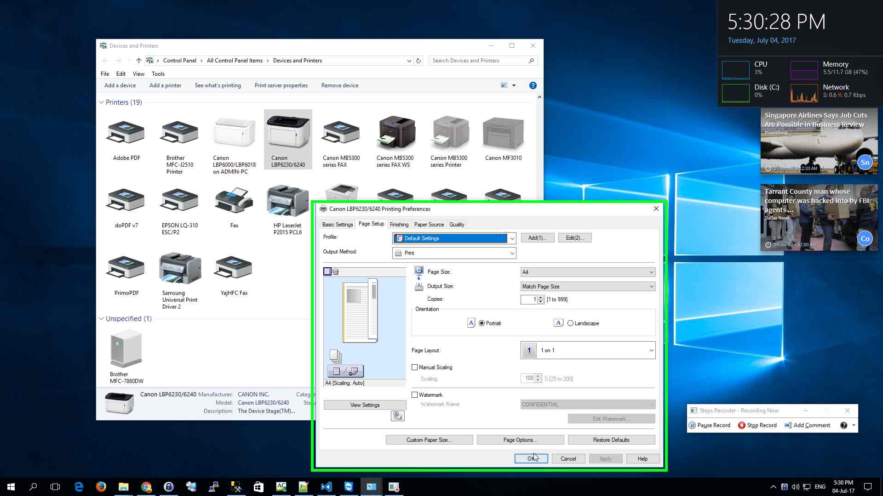
Task: Open Steps Recorder help dropdown arrow
Action: [x=854, y=425]
